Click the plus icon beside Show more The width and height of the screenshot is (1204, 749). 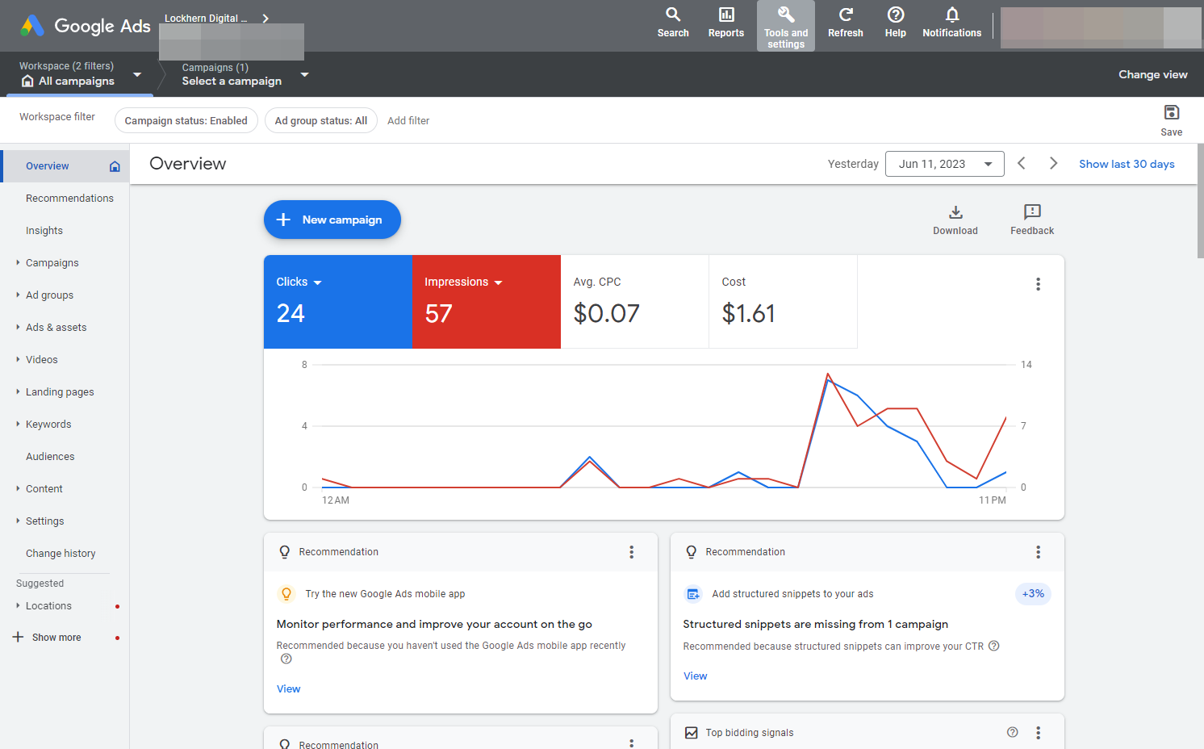(18, 637)
